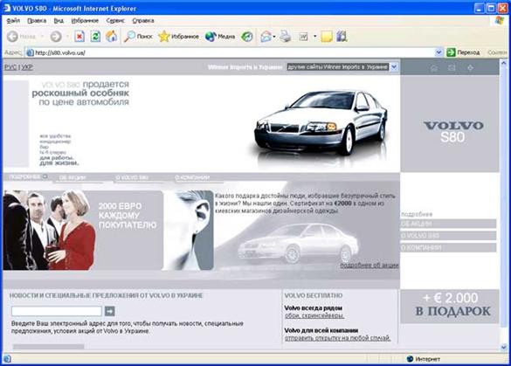Open the Сервис menu
The height and width of the screenshot is (366, 511).
click(x=115, y=21)
